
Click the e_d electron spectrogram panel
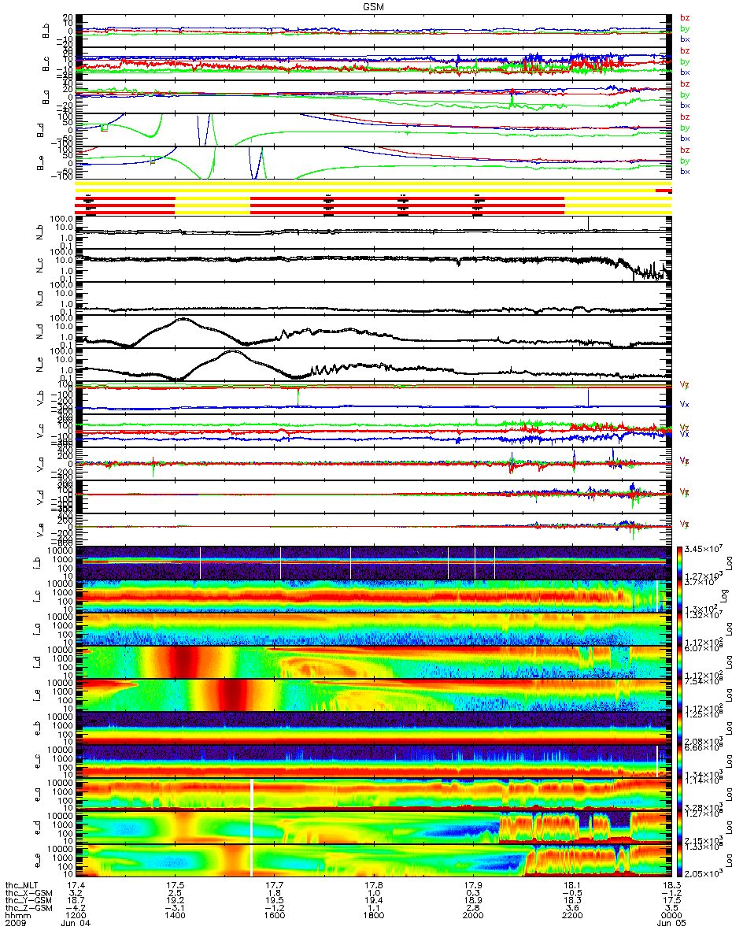point(374,827)
